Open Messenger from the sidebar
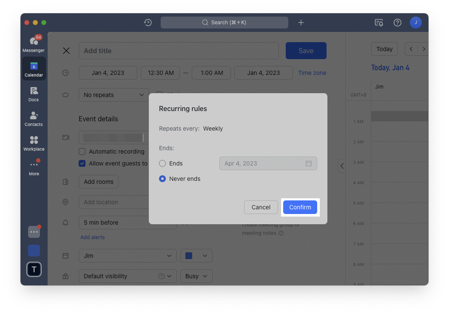Screen dimensions: 449x314 click(34, 44)
